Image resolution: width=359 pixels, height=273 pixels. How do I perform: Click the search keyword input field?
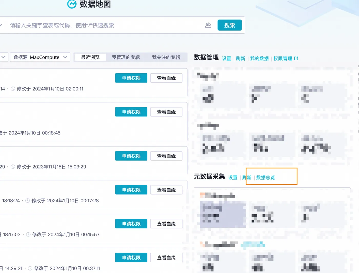(105, 25)
